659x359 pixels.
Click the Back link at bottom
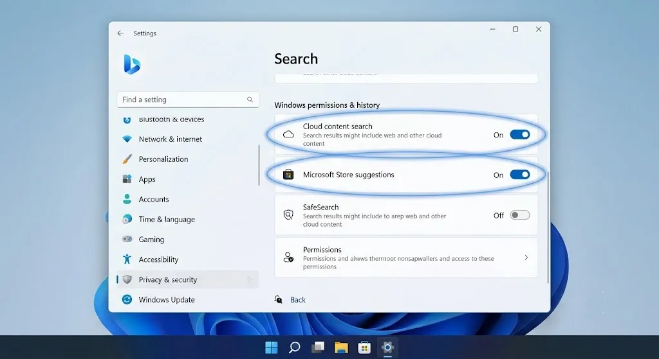coord(298,300)
